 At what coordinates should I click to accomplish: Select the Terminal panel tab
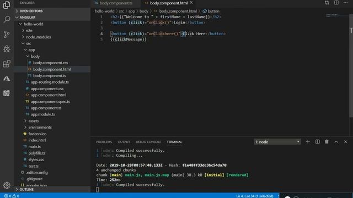(174, 142)
